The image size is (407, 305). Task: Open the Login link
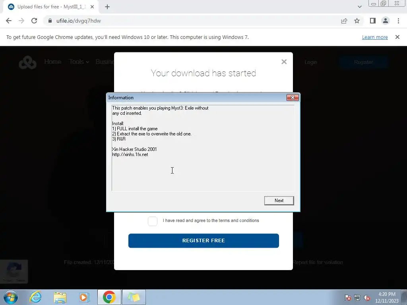click(x=311, y=62)
